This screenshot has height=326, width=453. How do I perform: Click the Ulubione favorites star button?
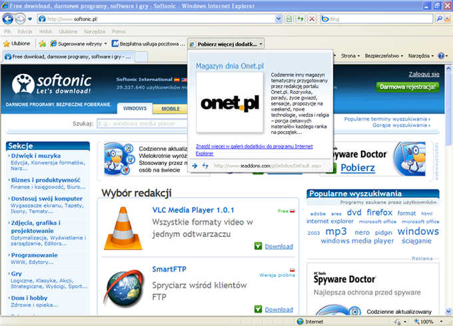tap(17, 43)
